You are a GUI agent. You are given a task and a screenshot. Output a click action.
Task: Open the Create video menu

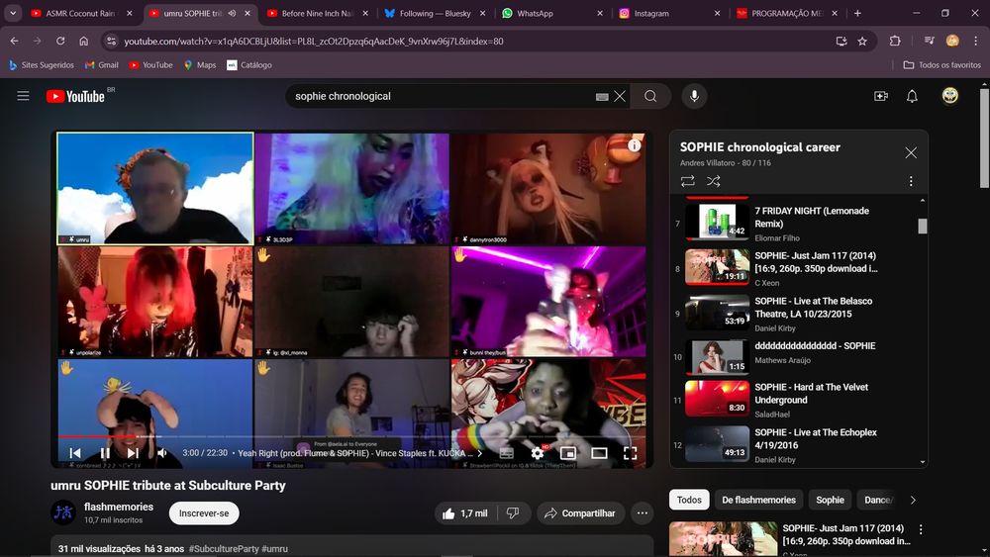[x=881, y=96]
